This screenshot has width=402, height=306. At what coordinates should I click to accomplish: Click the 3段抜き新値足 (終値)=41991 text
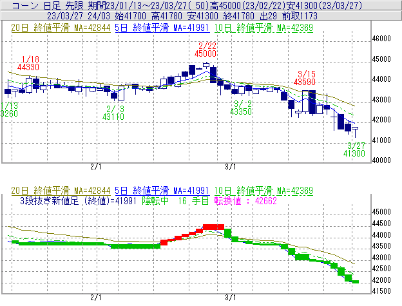click(78, 200)
